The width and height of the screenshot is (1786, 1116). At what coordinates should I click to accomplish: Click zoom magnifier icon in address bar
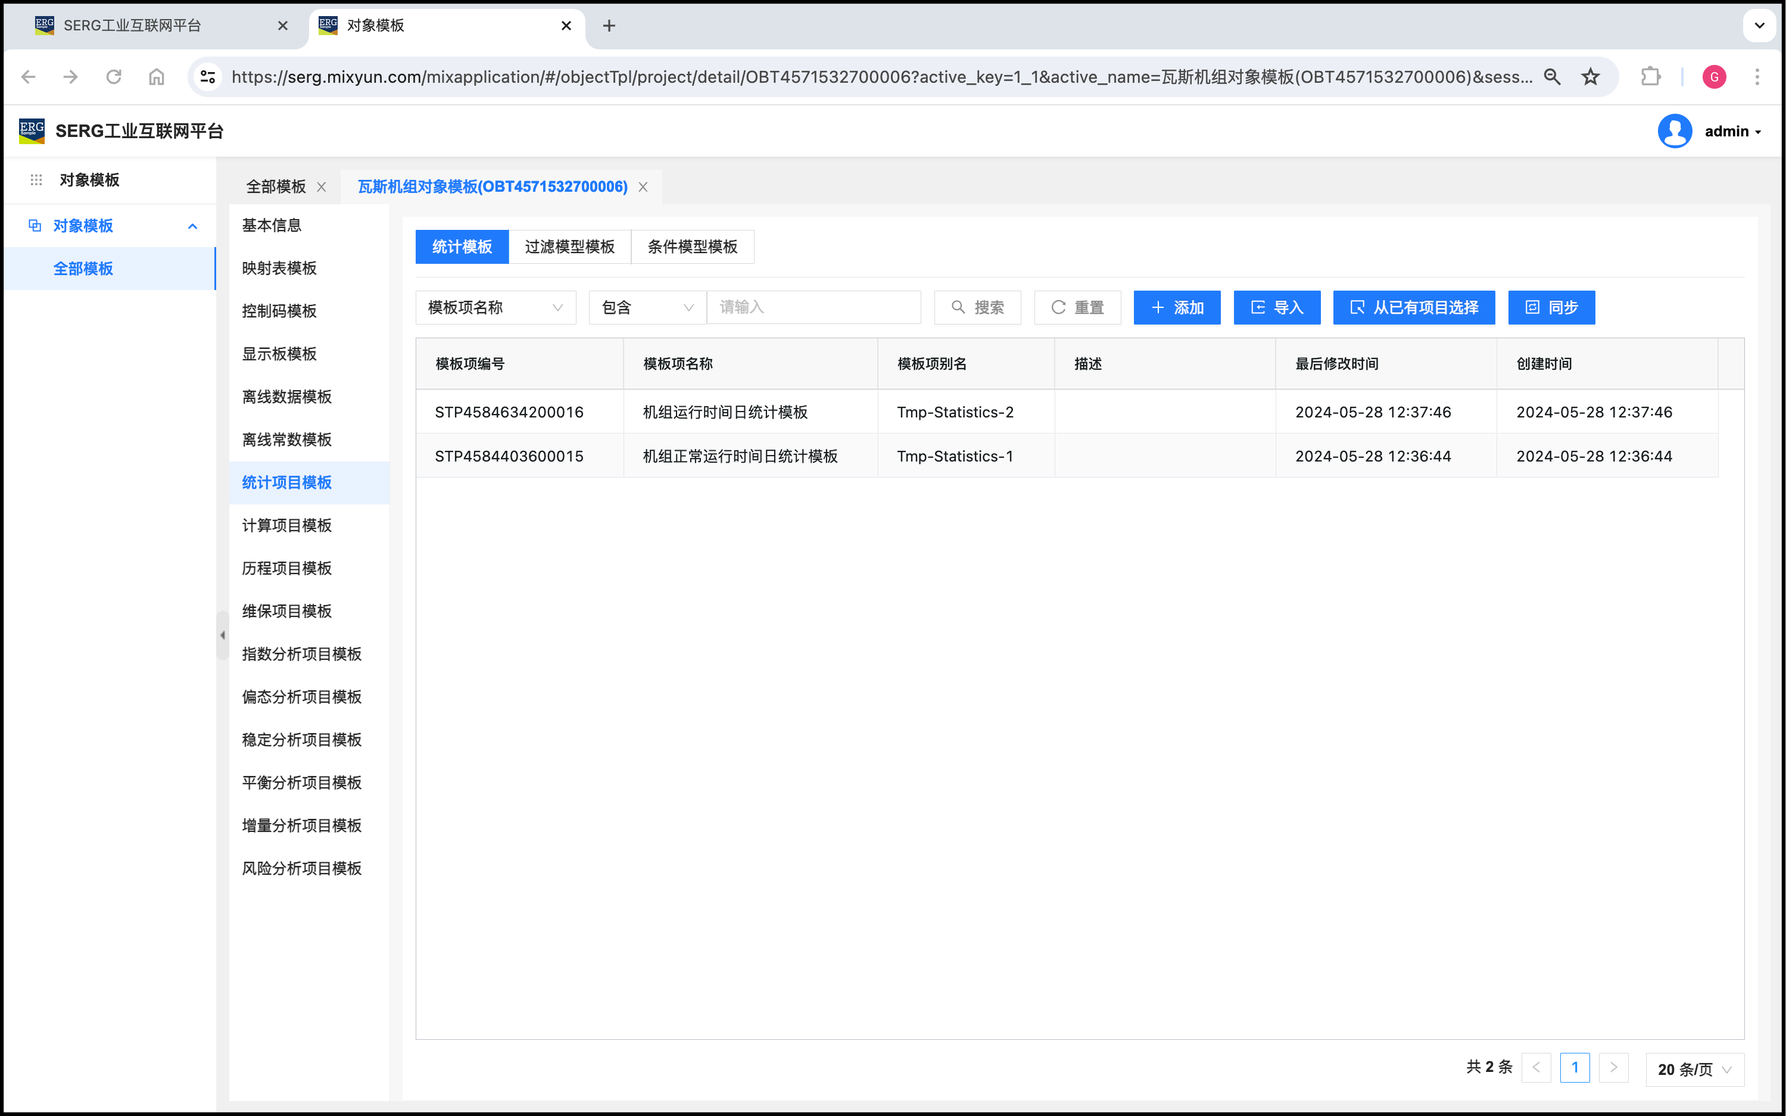tap(1552, 77)
